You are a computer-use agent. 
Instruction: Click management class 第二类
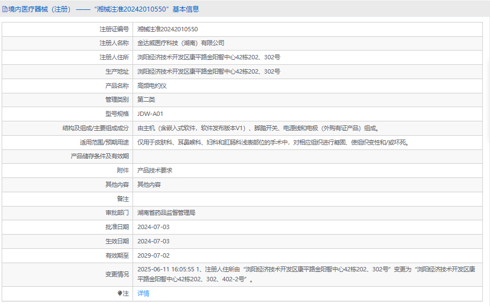click(x=146, y=99)
